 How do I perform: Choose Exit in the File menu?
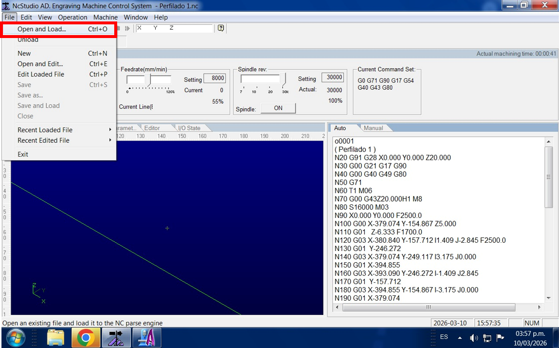(59, 154)
